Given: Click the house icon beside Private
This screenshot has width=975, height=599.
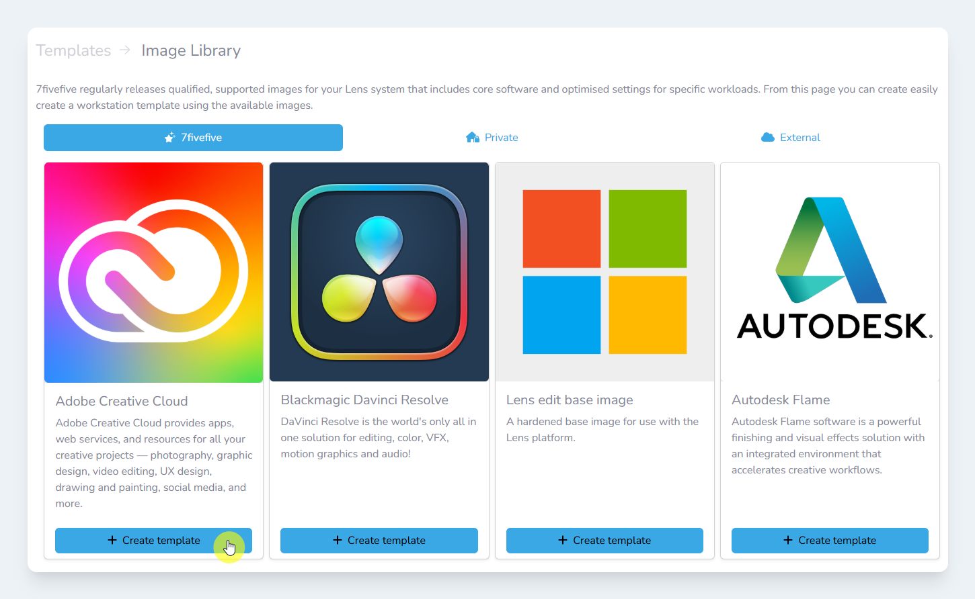Looking at the screenshot, I should coord(472,138).
